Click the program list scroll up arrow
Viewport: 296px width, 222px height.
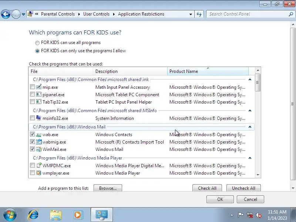(258, 70)
